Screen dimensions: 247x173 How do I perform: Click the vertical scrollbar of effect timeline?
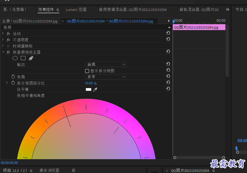(x=227, y=50)
